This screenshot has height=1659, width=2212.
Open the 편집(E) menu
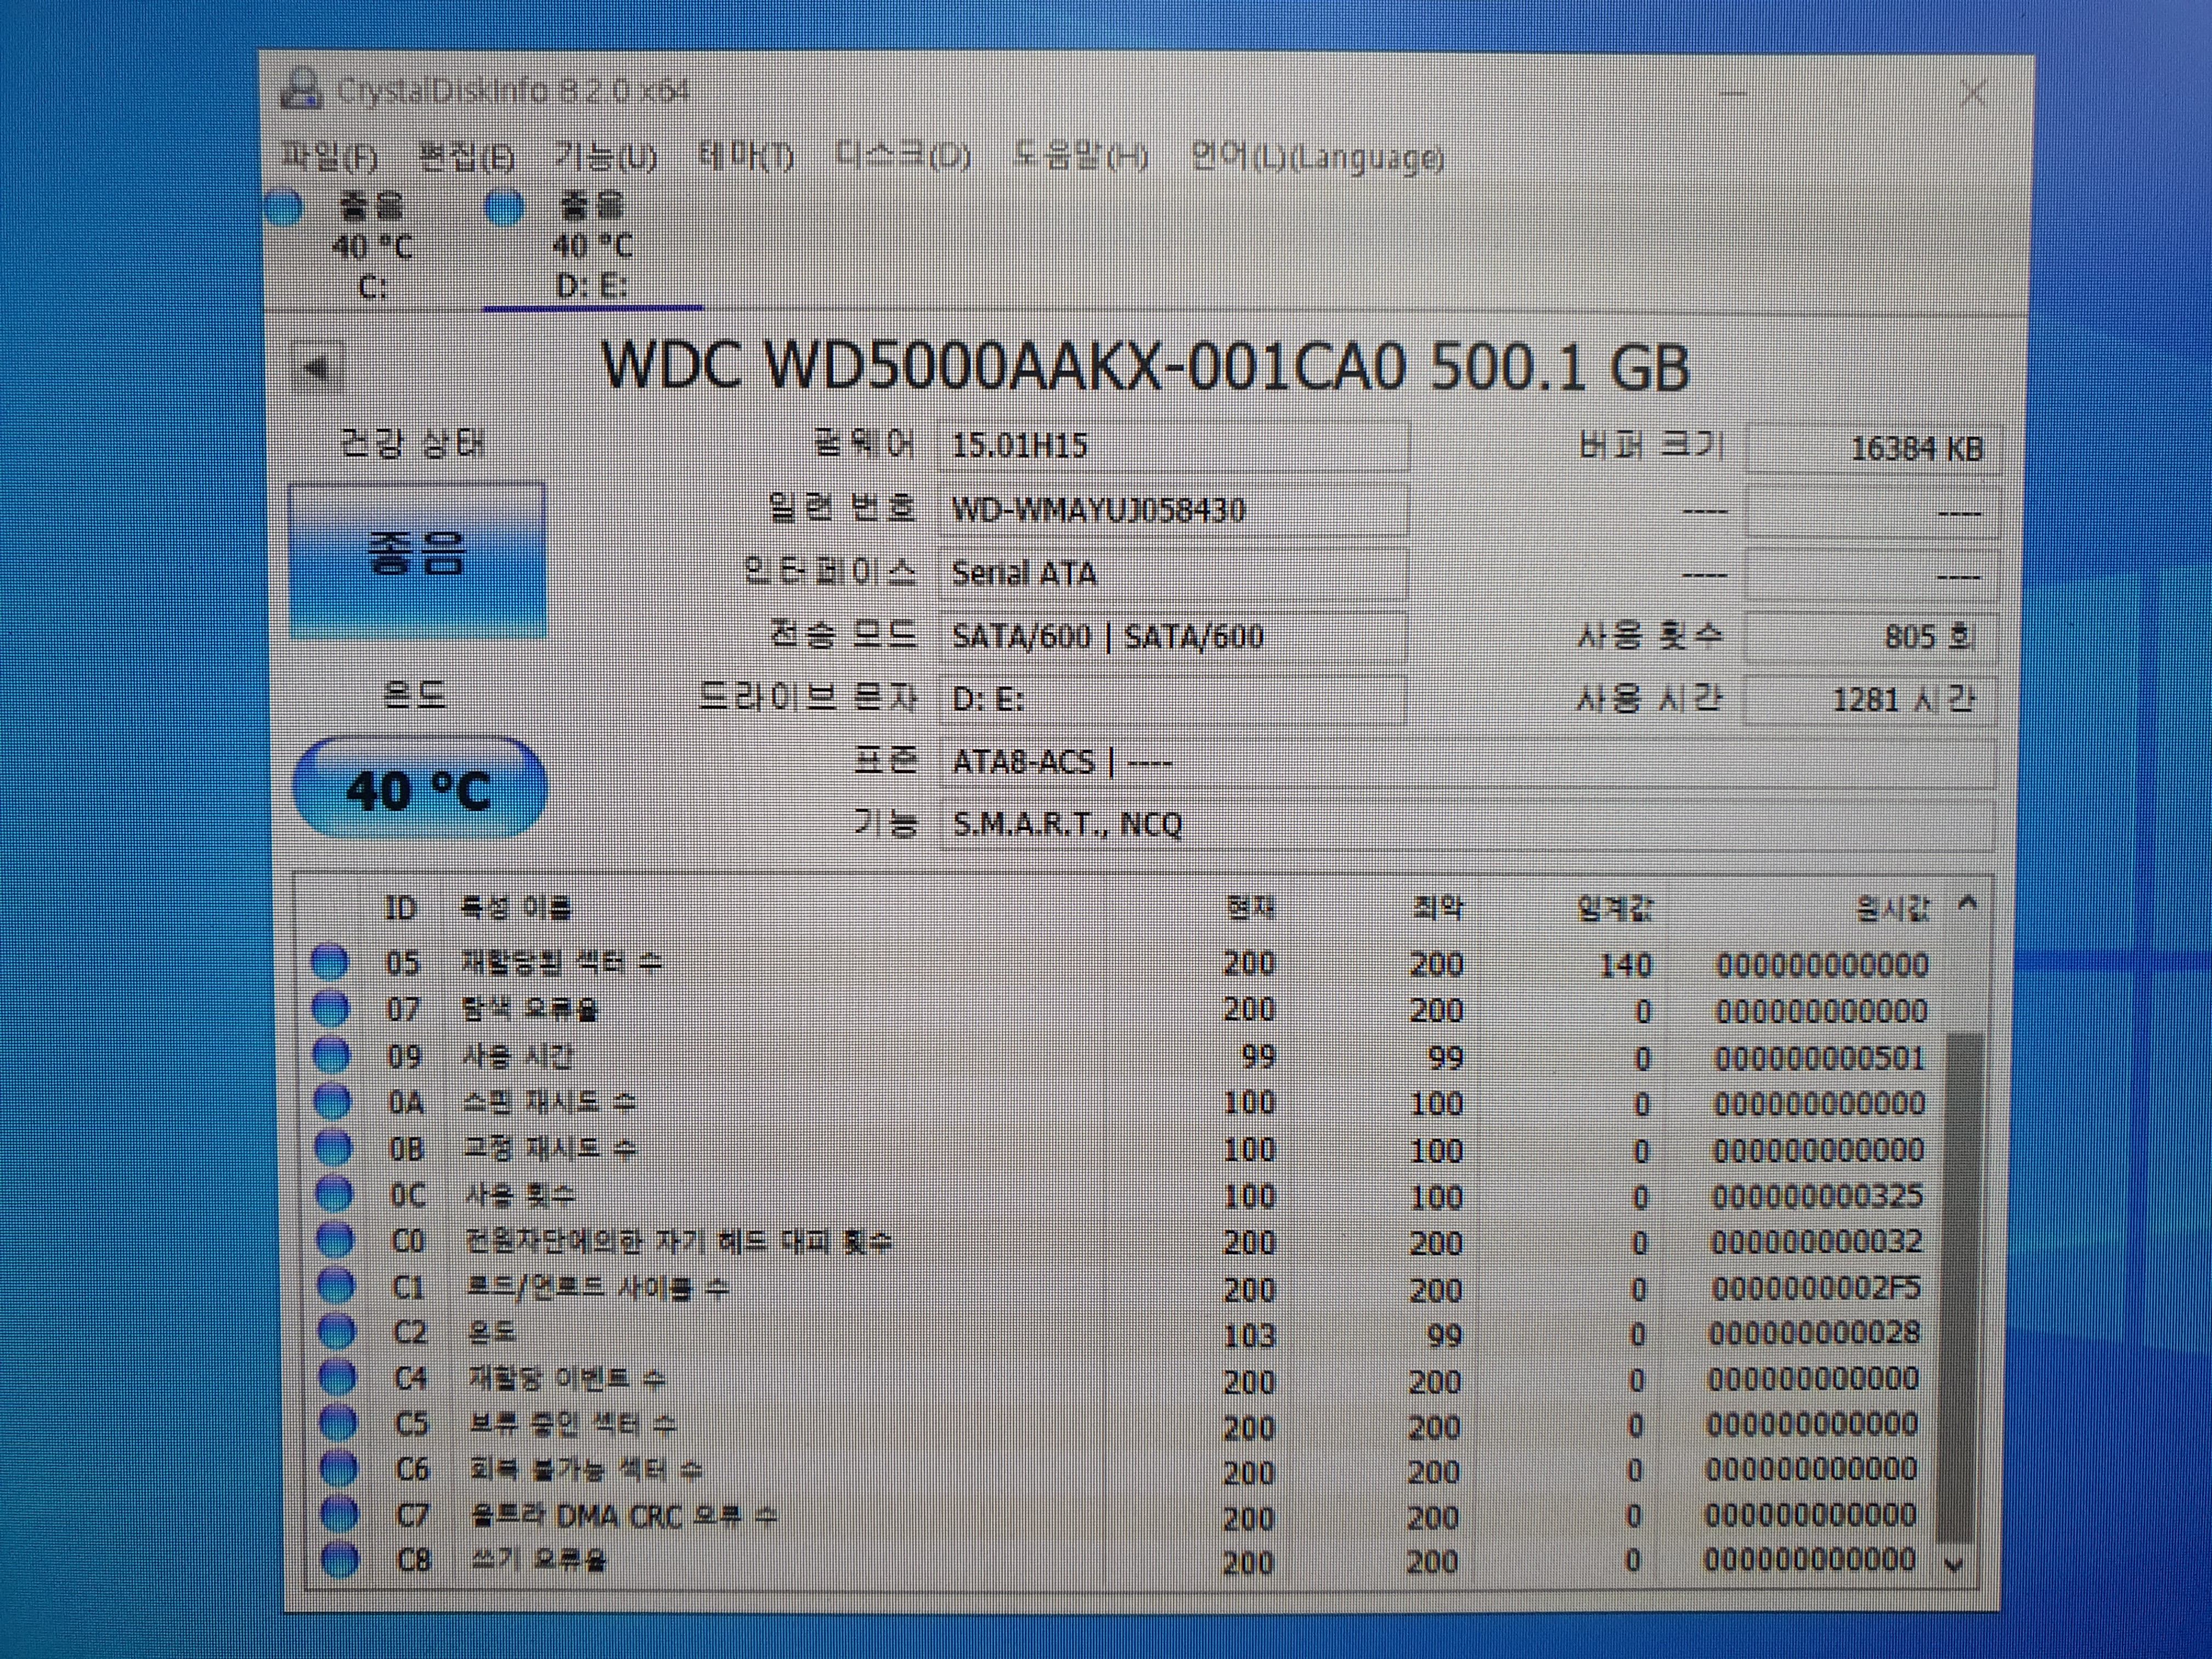click(466, 157)
